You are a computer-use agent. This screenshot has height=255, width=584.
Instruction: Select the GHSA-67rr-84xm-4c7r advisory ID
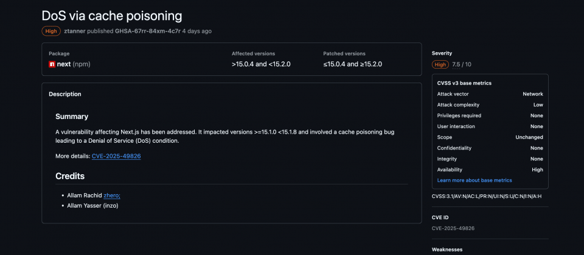point(148,31)
